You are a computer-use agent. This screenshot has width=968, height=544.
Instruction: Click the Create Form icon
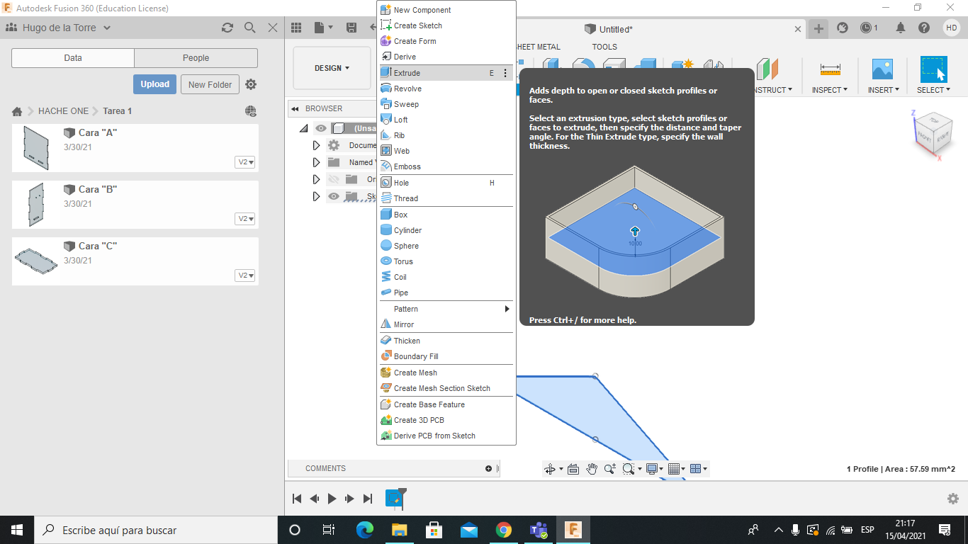[386, 41]
